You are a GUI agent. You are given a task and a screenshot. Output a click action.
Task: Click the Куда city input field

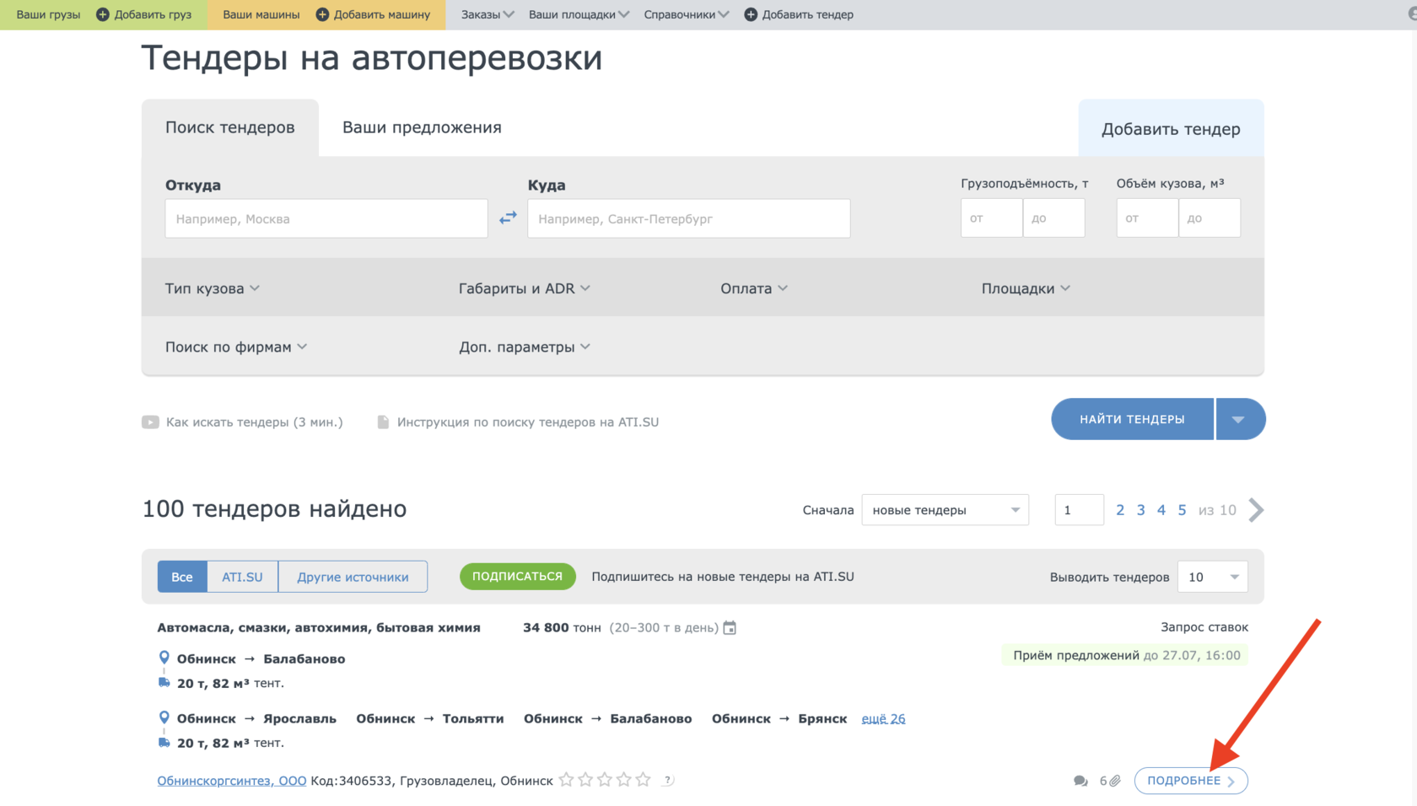[689, 218]
